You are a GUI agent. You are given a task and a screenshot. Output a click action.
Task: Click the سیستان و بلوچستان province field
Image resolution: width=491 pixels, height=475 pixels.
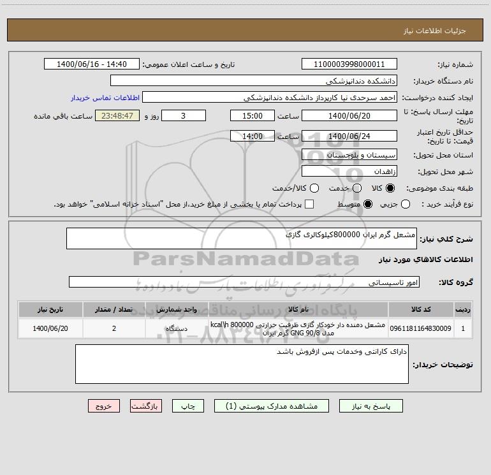[x=349, y=155]
